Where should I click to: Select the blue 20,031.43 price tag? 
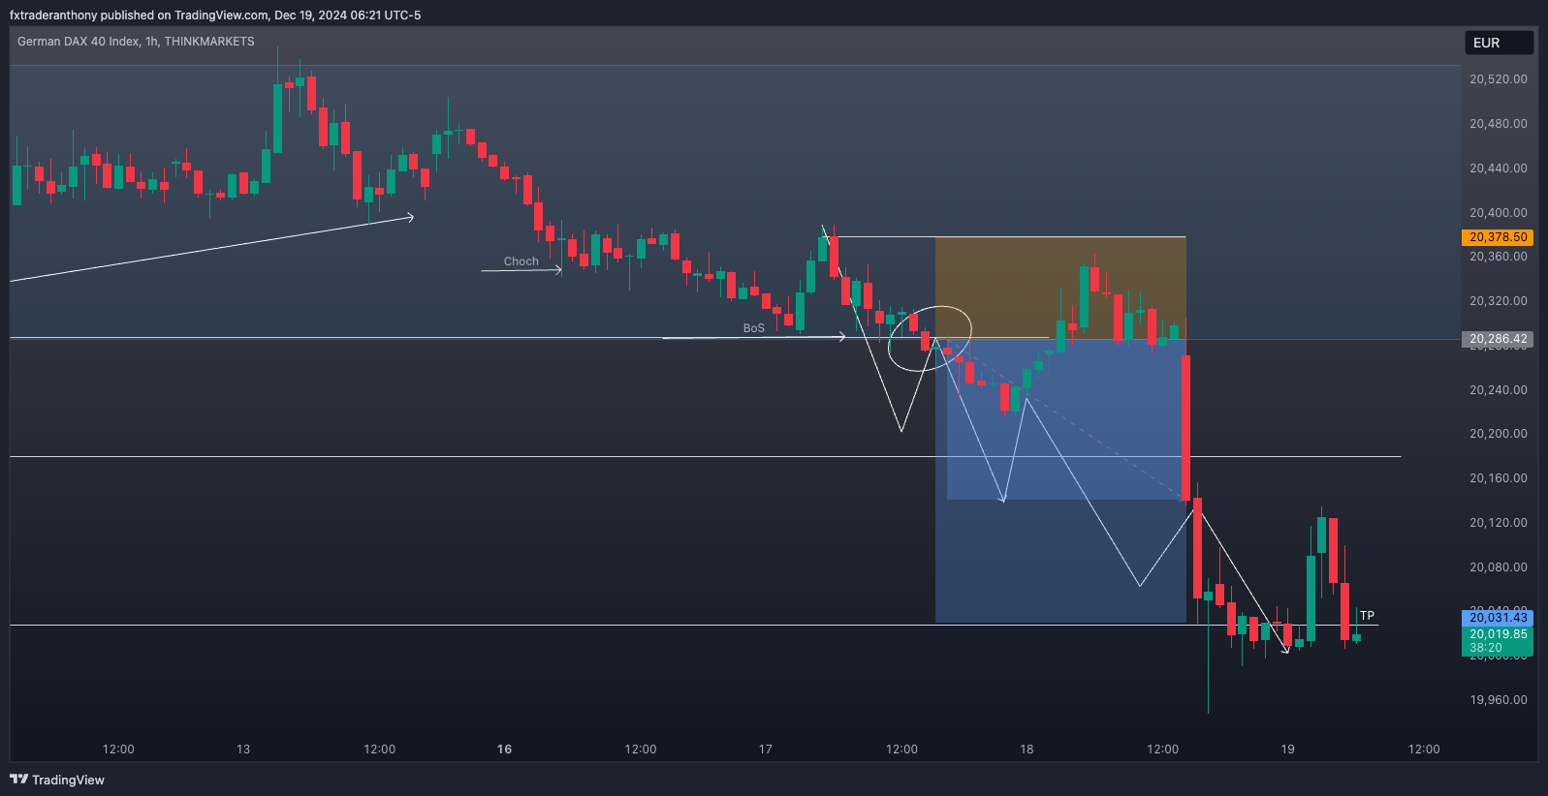coord(1498,618)
